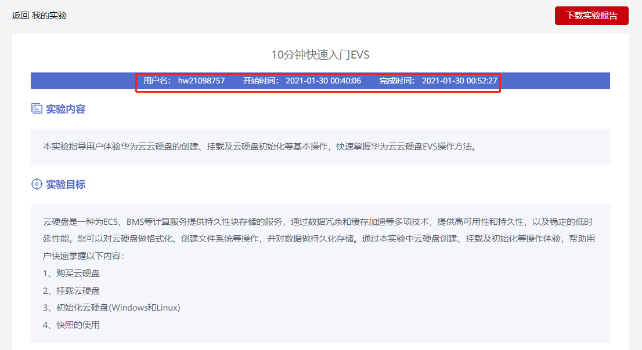Click the 实验目标 section heading
The image size is (642, 350).
point(66,184)
